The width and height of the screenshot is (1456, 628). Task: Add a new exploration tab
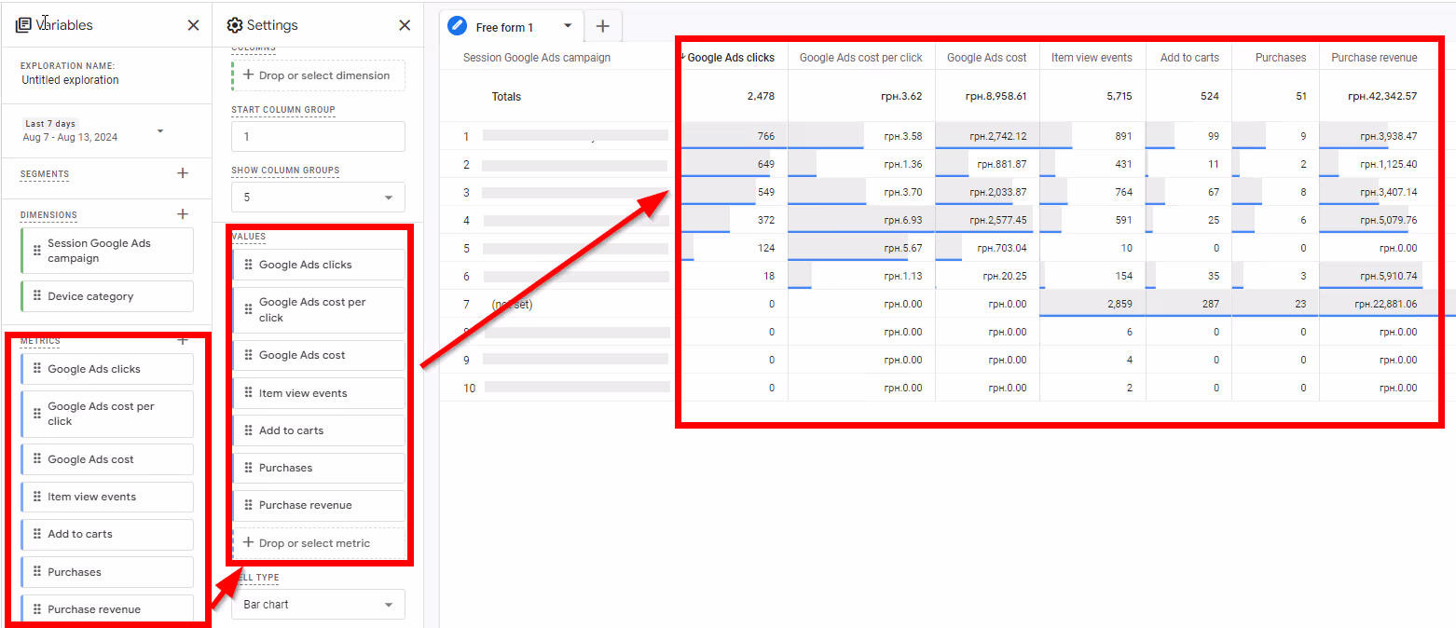pyautogui.click(x=602, y=26)
